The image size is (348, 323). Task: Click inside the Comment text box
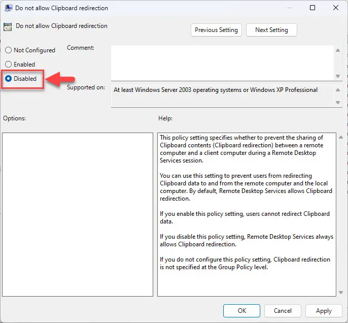point(222,63)
